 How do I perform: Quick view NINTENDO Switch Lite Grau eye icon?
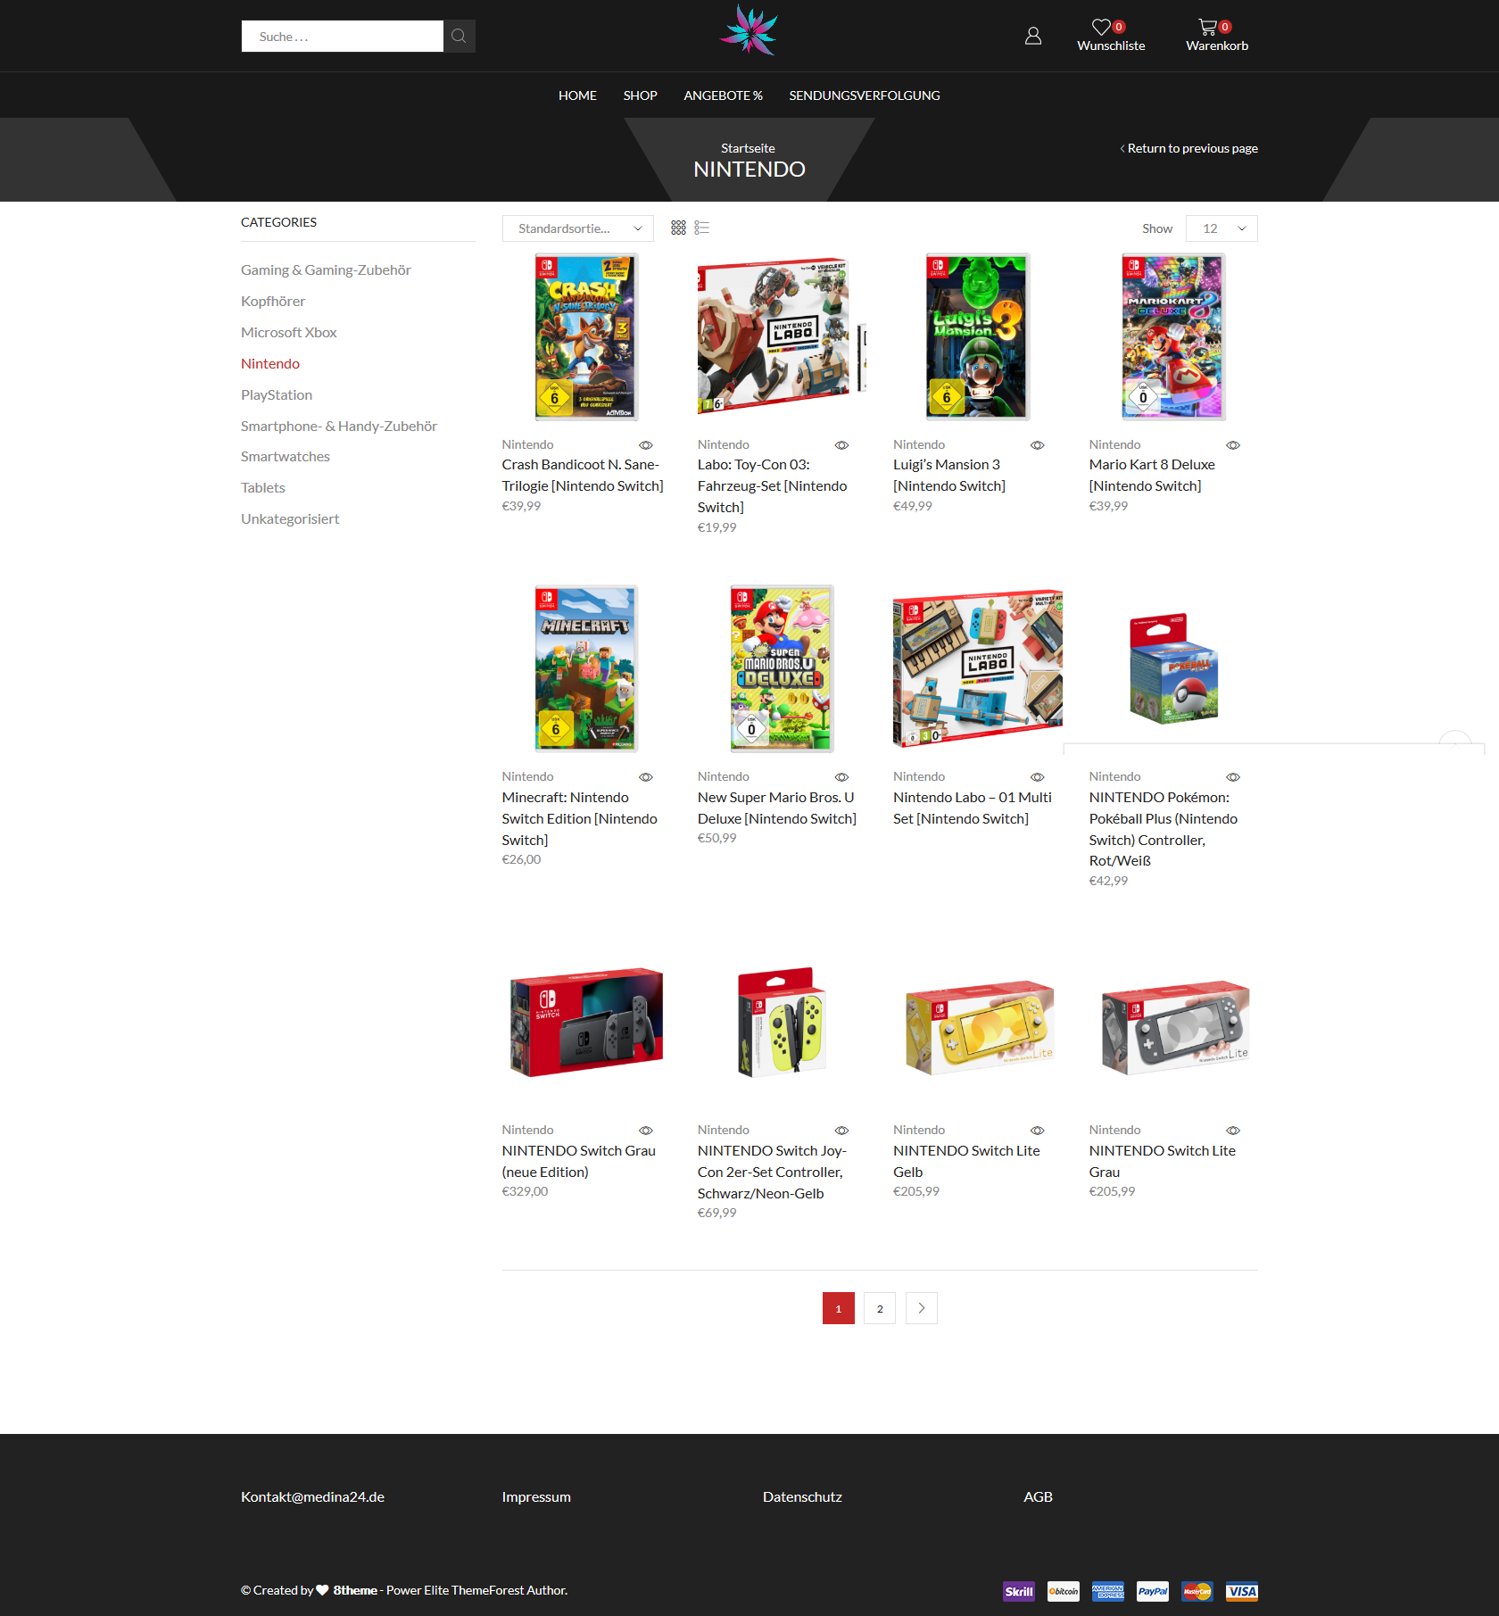1233,1131
